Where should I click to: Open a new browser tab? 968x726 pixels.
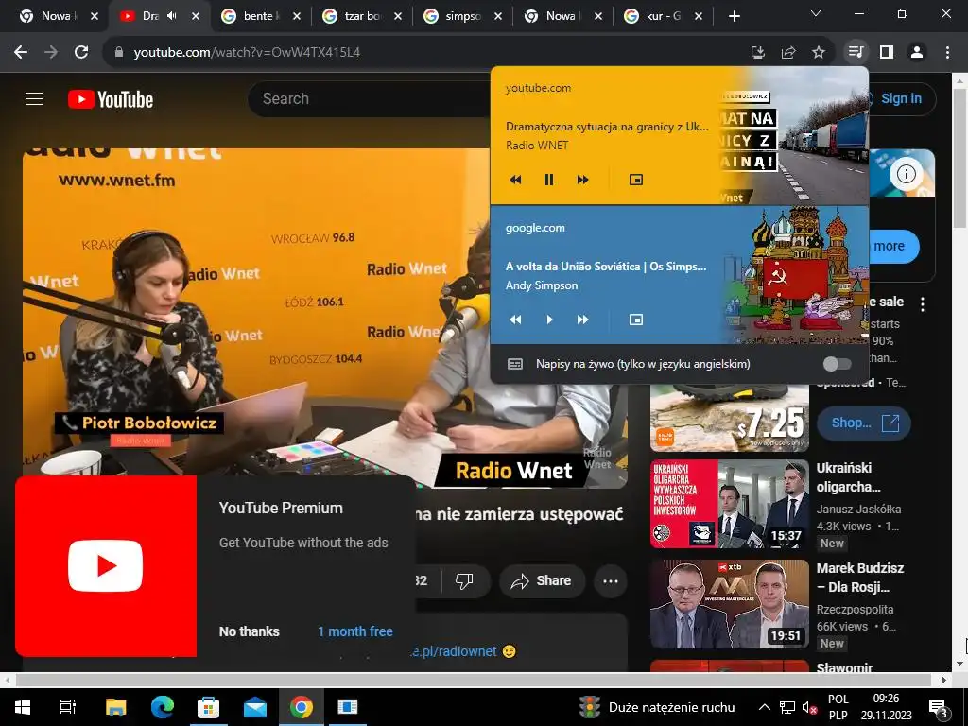pyautogui.click(x=734, y=16)
